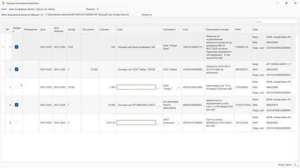Image resolution: width=300 pixels, height=168 pixels.
Task: Sort by the Дата выписки column header
Action: pos(60,29)
